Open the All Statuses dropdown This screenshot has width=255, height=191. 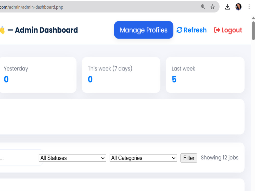[72, 158]
